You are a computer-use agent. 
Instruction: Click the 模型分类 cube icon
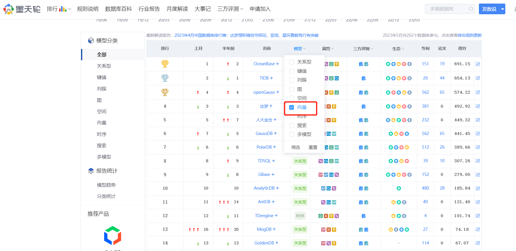(x=91, y=41)
